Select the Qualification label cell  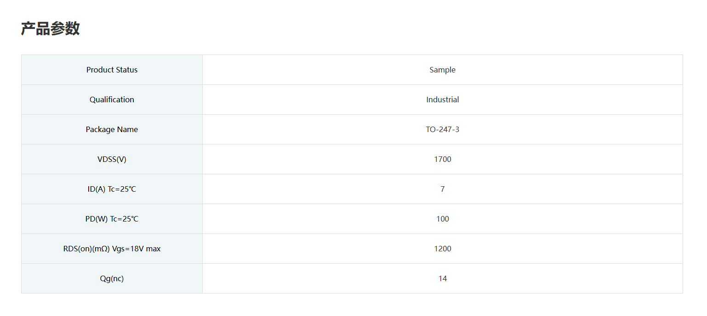(x=112, y=100)
